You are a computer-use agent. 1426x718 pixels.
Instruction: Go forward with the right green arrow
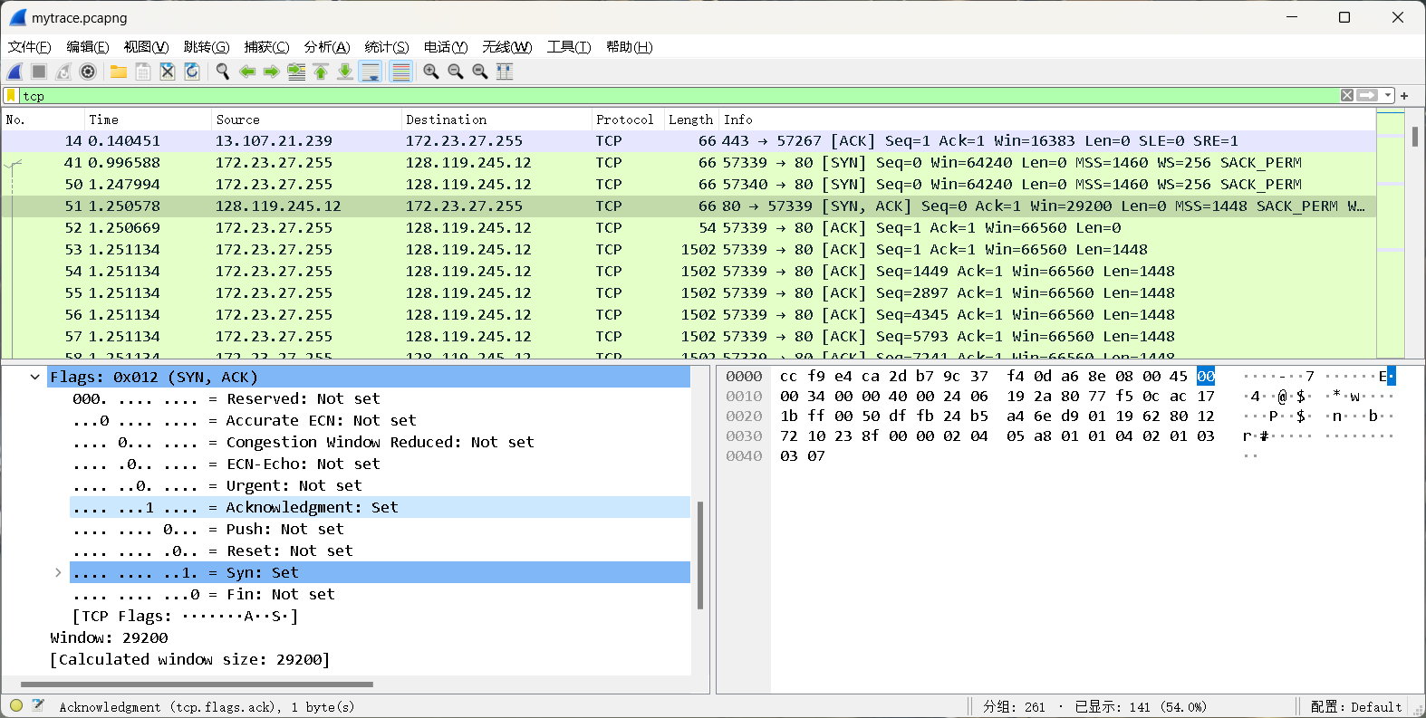click(272, 72)
